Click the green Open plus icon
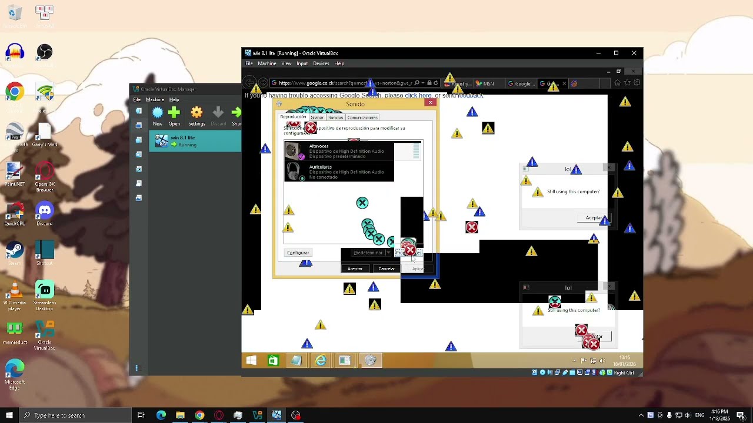The width and height of the screenshot is (753, 423). [x=174, y=116]
